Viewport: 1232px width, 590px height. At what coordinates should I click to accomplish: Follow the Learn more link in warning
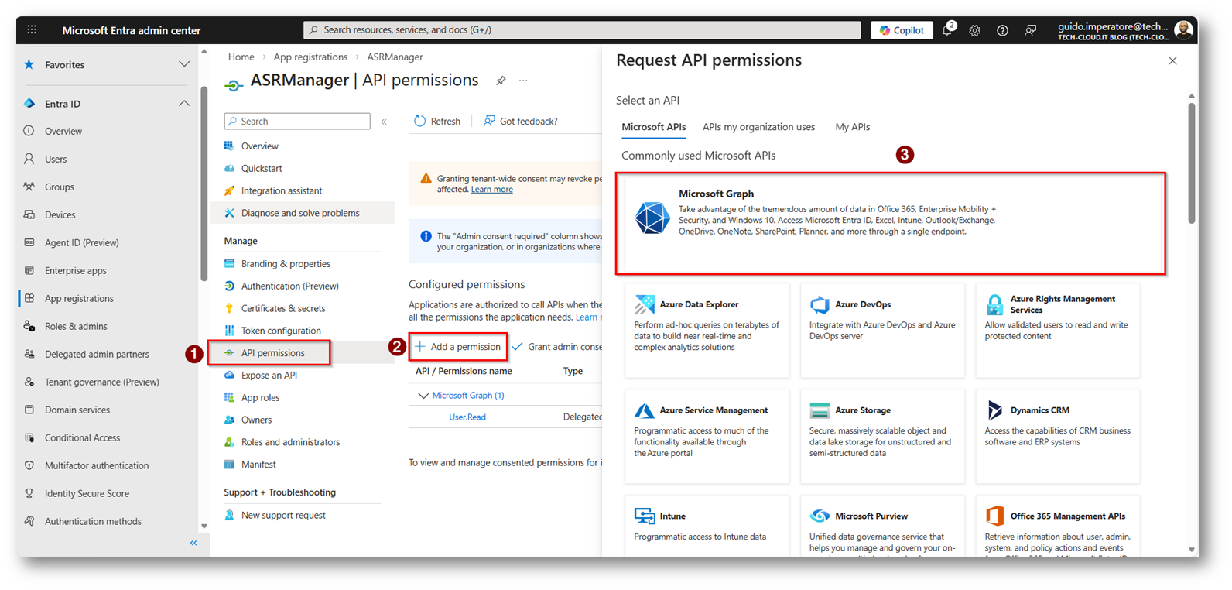(491, 189)
